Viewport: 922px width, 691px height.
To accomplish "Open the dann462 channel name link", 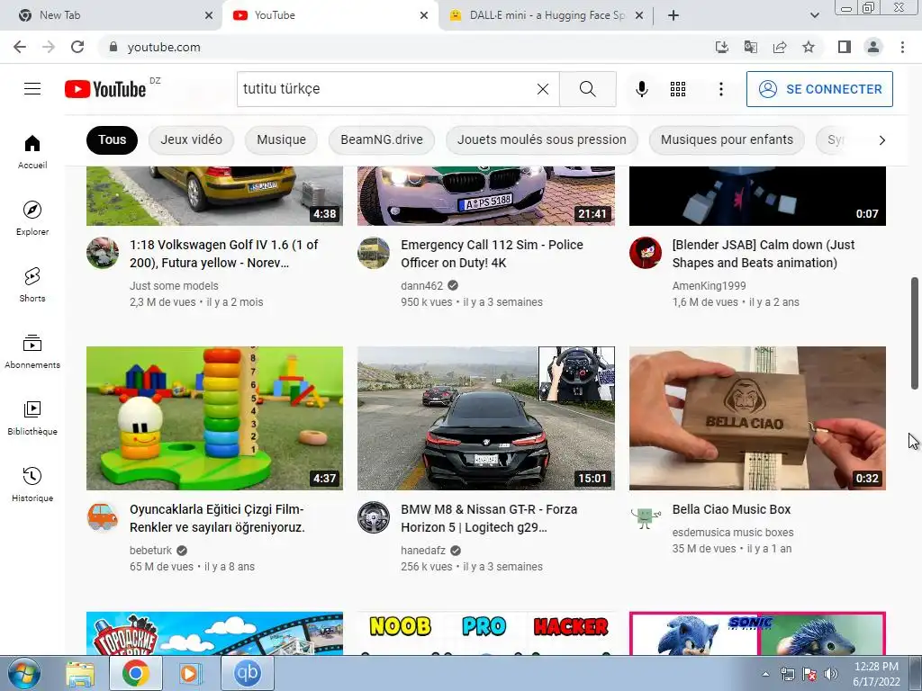I will coord(421,285).
